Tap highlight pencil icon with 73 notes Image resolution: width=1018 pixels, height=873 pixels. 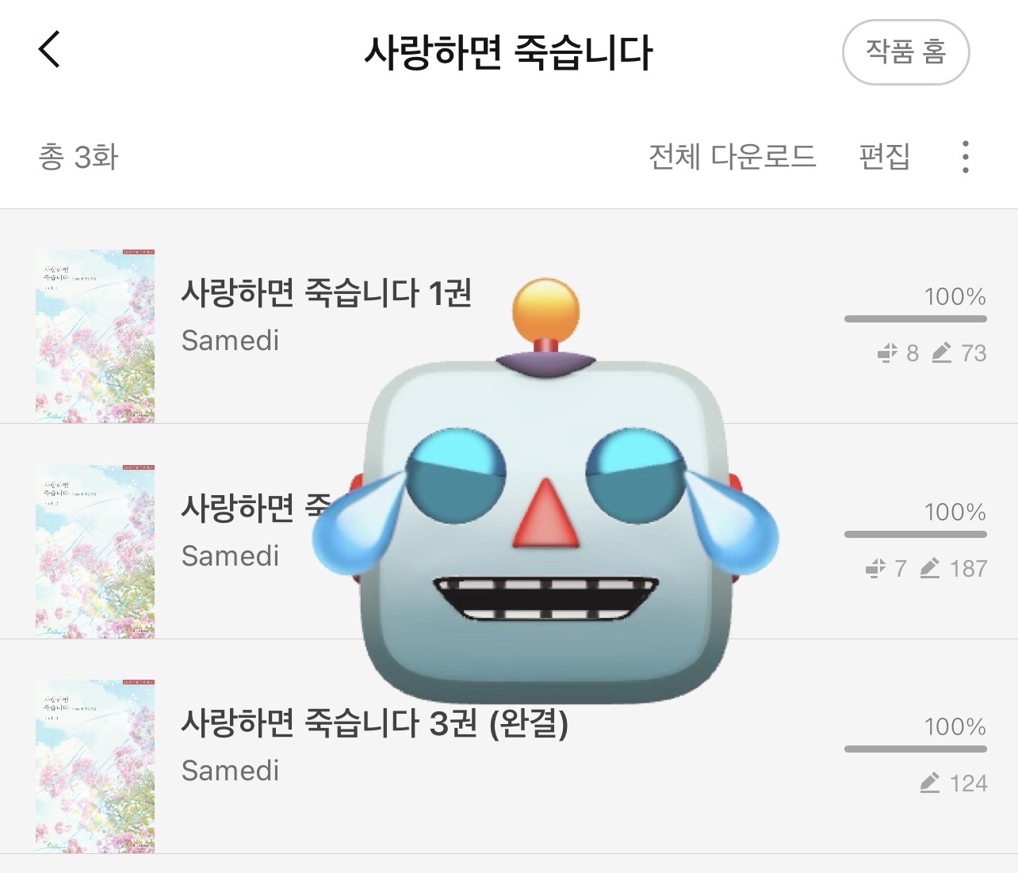tap(941, 353)
